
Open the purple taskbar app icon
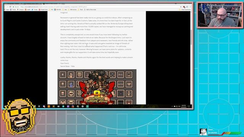[x=68, y=107]
